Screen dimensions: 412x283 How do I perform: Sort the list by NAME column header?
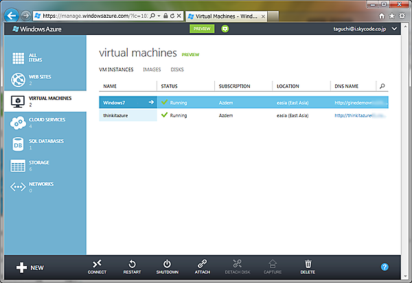tap(110, 86)
